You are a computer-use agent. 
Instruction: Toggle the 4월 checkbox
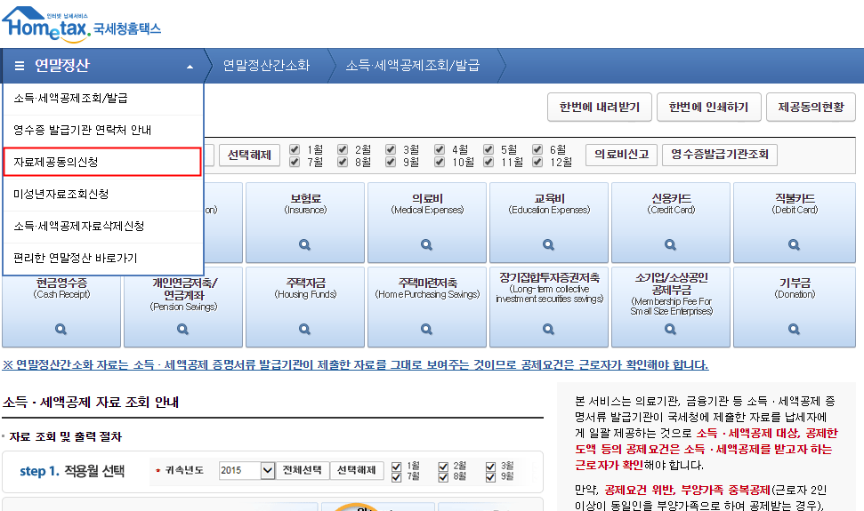point(440,149)
